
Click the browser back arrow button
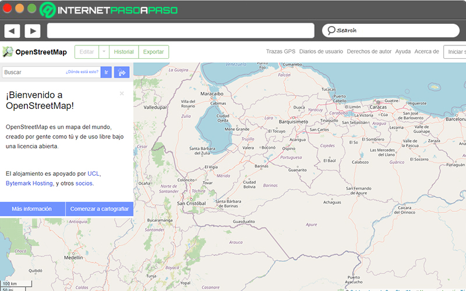12,31
